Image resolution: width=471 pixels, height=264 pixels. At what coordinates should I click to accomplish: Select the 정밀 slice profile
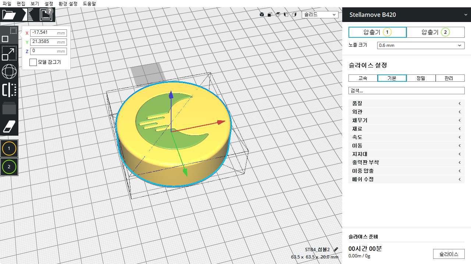[x=421, y=78]
